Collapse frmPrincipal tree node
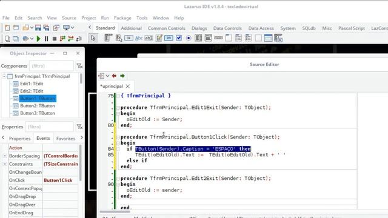This screenshot has height=218, width=388. (x=4, y=76)
